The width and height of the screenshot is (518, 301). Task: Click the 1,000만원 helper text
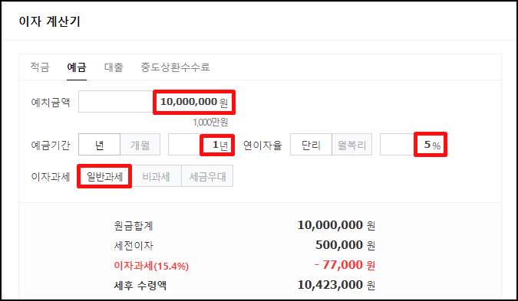[x=210, y=123]
